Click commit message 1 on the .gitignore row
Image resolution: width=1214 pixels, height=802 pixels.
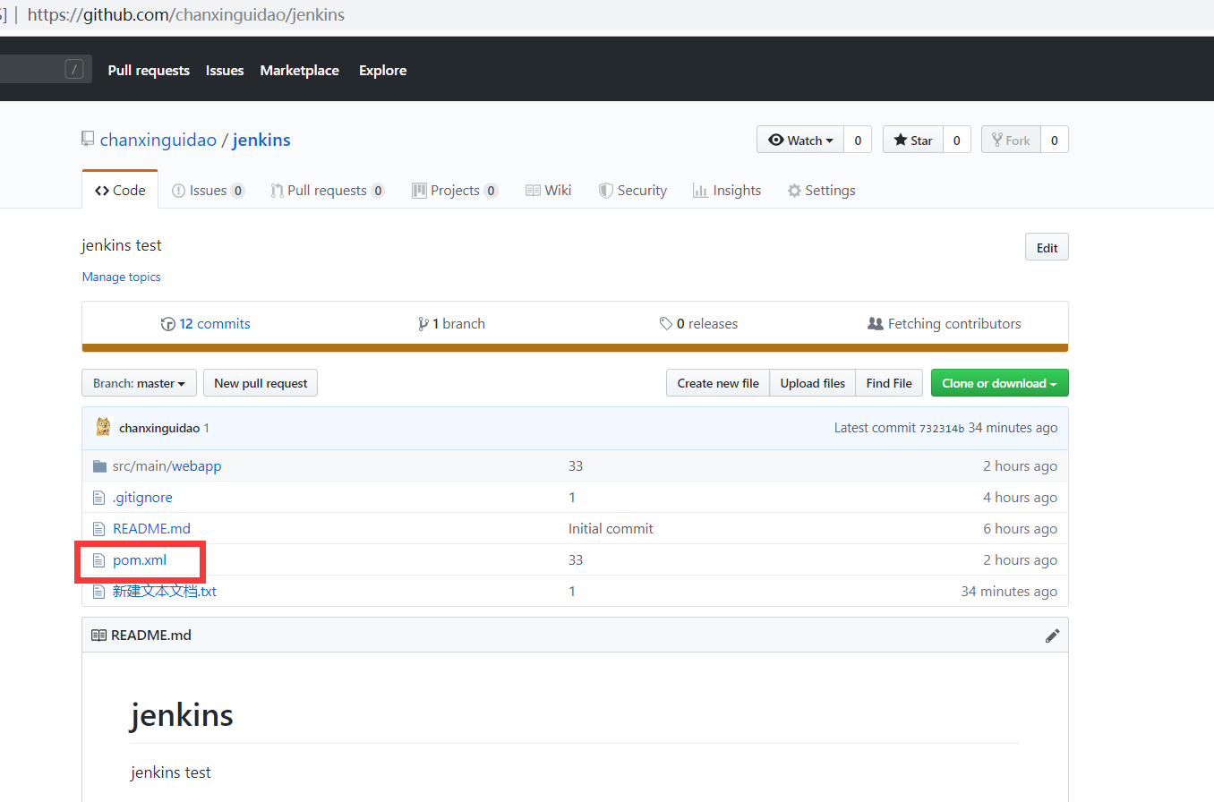click(572, 498)
